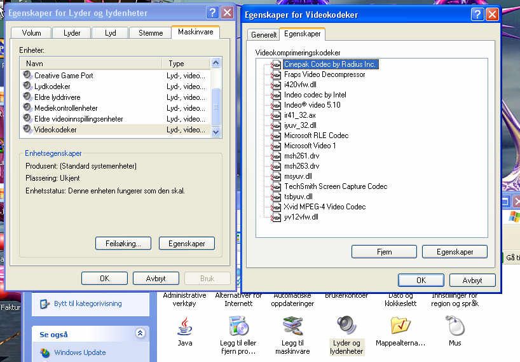
Task: Click the Mediekontrollenheter device icon
Action: [27, 108]
